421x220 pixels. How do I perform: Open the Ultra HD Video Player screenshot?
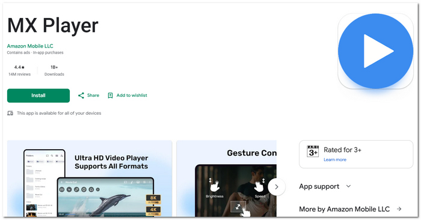coord(90,179)
